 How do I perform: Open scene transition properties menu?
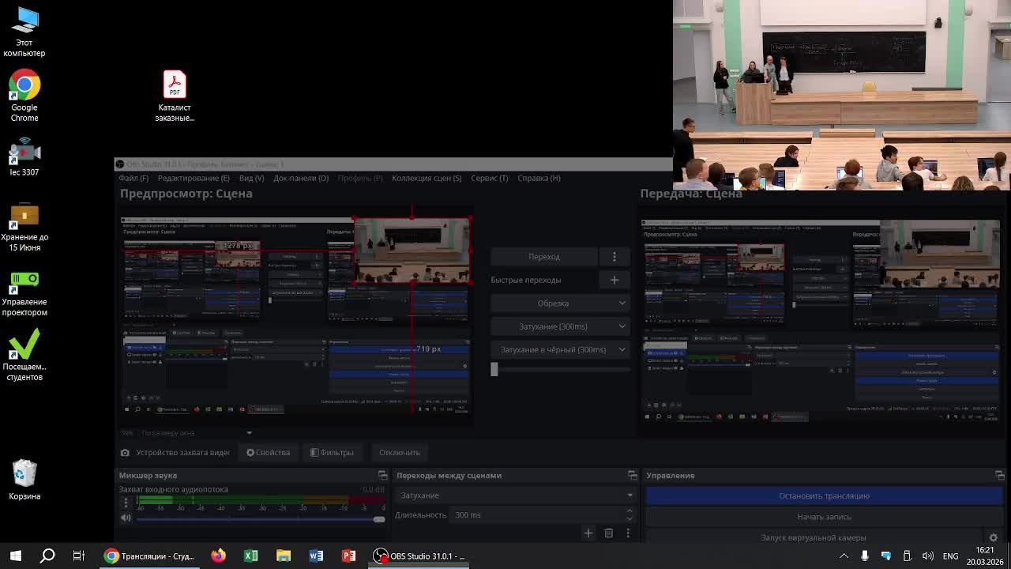[628, 533]
